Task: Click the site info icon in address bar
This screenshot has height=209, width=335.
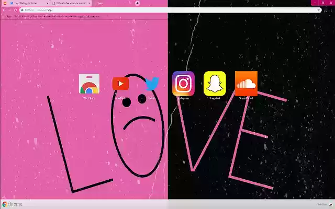Action: 22,10
